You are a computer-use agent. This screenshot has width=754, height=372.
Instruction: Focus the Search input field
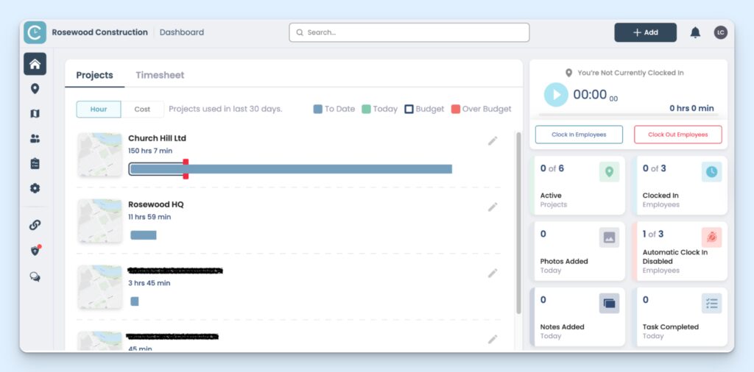click(409, 32)
